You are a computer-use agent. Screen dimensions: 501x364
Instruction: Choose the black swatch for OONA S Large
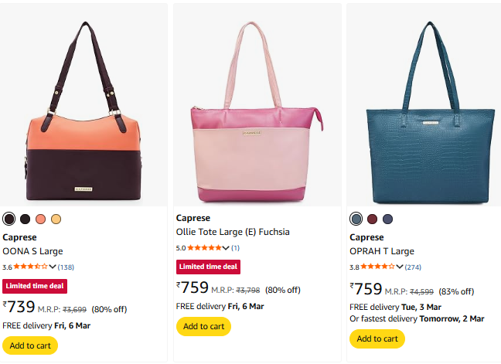25,219
